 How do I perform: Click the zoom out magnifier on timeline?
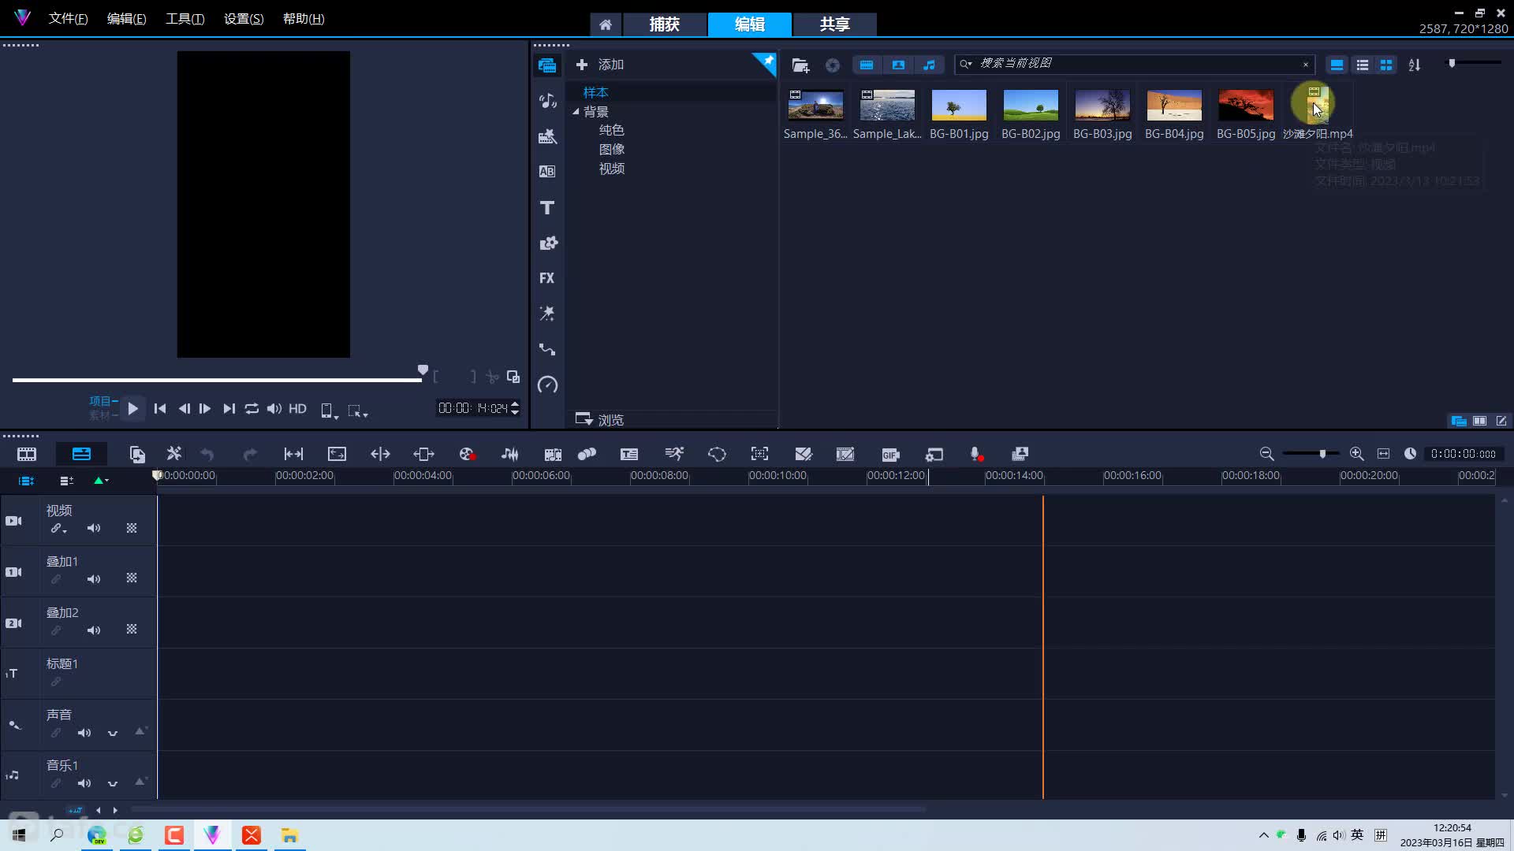pyautogui.click(x=1266, y=454)
